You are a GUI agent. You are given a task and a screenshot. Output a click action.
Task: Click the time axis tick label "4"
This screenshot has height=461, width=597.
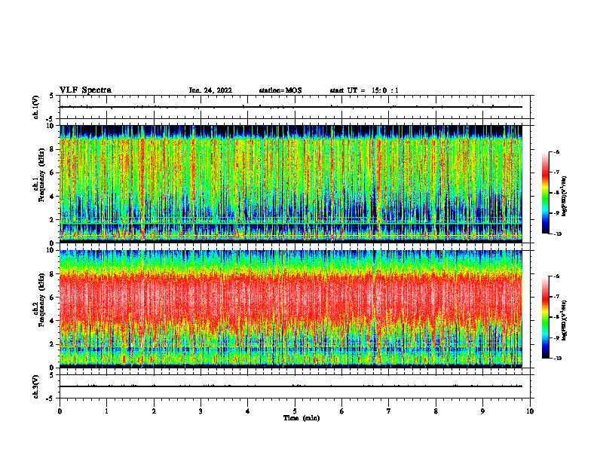tap(248, 411)
